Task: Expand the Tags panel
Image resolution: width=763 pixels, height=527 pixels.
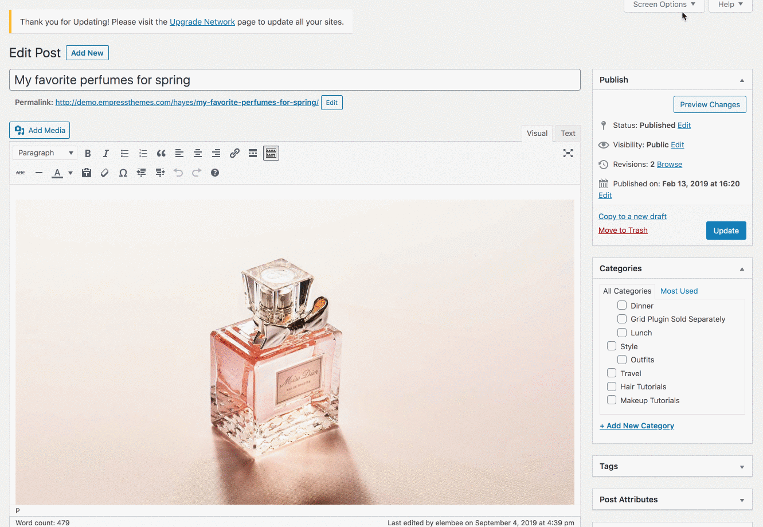Action: 742,467
